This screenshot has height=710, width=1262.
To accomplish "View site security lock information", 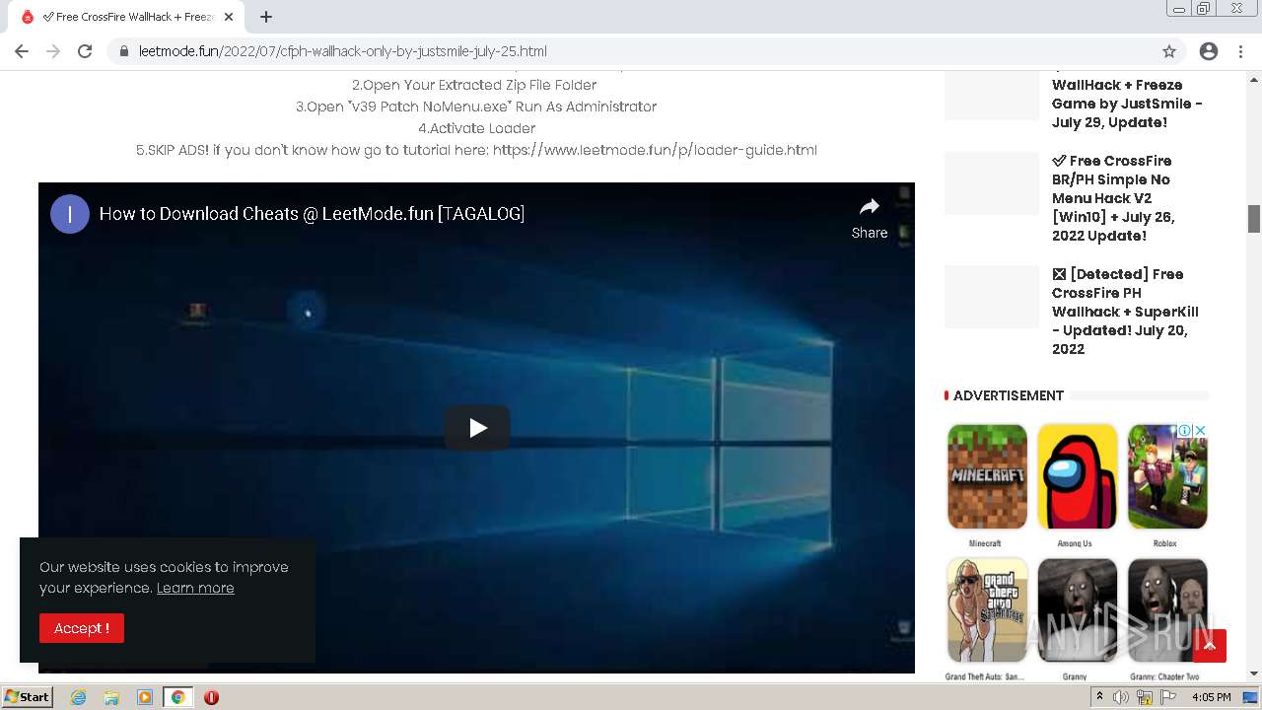I will pos(124,51).
